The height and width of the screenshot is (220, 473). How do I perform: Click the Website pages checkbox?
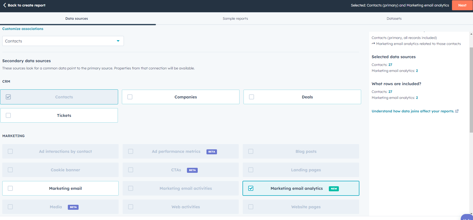251,207
